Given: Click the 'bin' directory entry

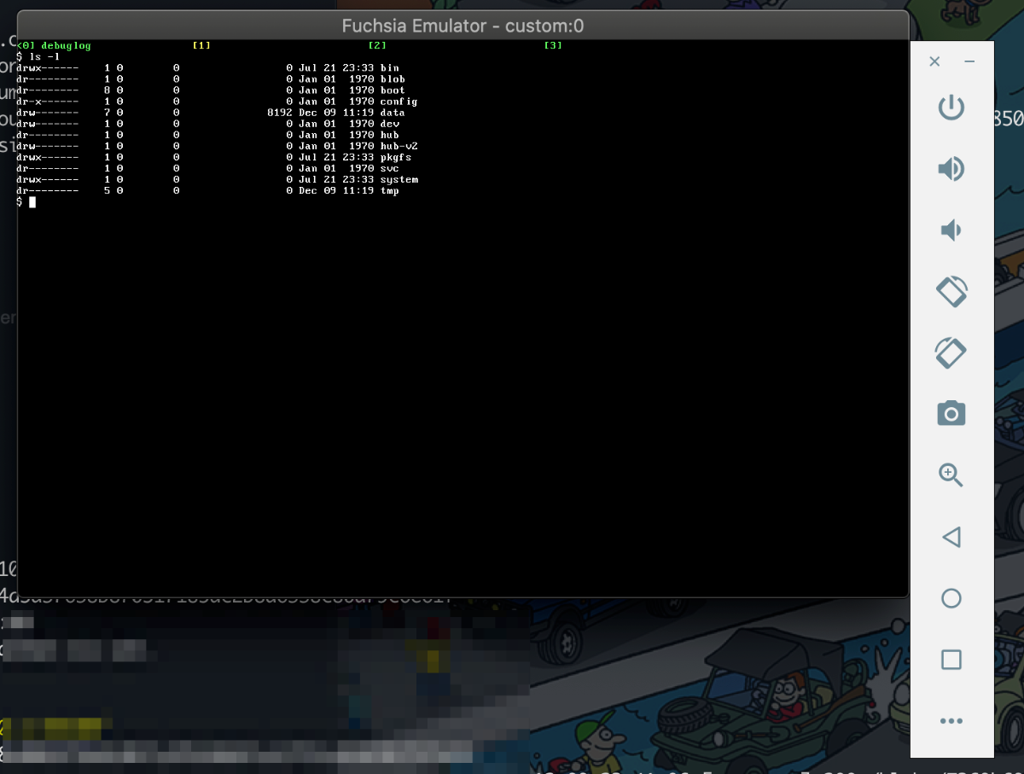Looking at the screenshot, I should (x=390, y=67).
